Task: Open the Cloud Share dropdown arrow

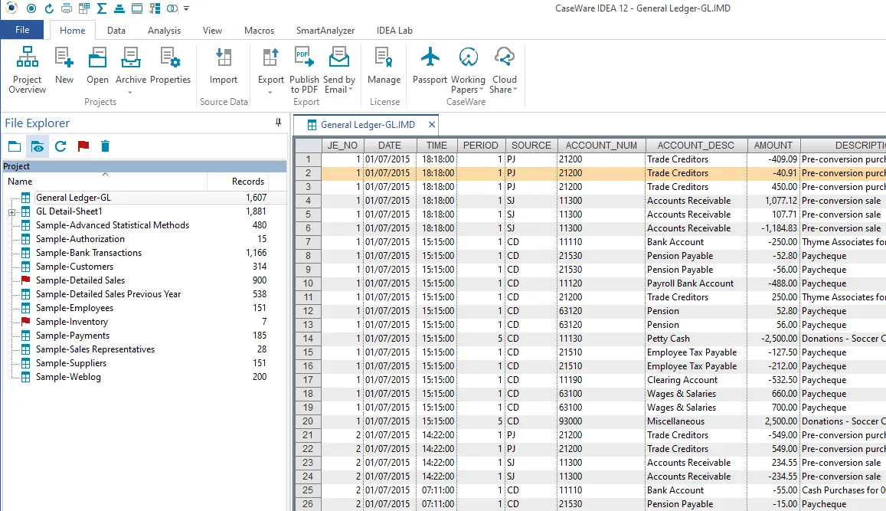Action: pyautogui.click(x=515, y=90)
